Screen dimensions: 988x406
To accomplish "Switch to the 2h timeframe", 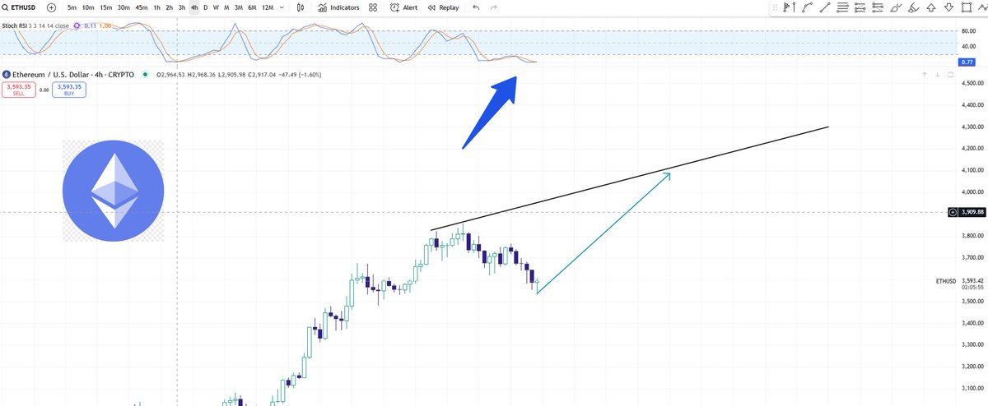I will click(170, 7).
